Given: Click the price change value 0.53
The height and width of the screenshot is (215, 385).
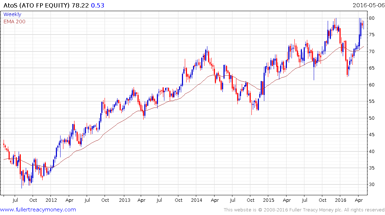Looking at the screenshot, I should click(x=97, y=5).
